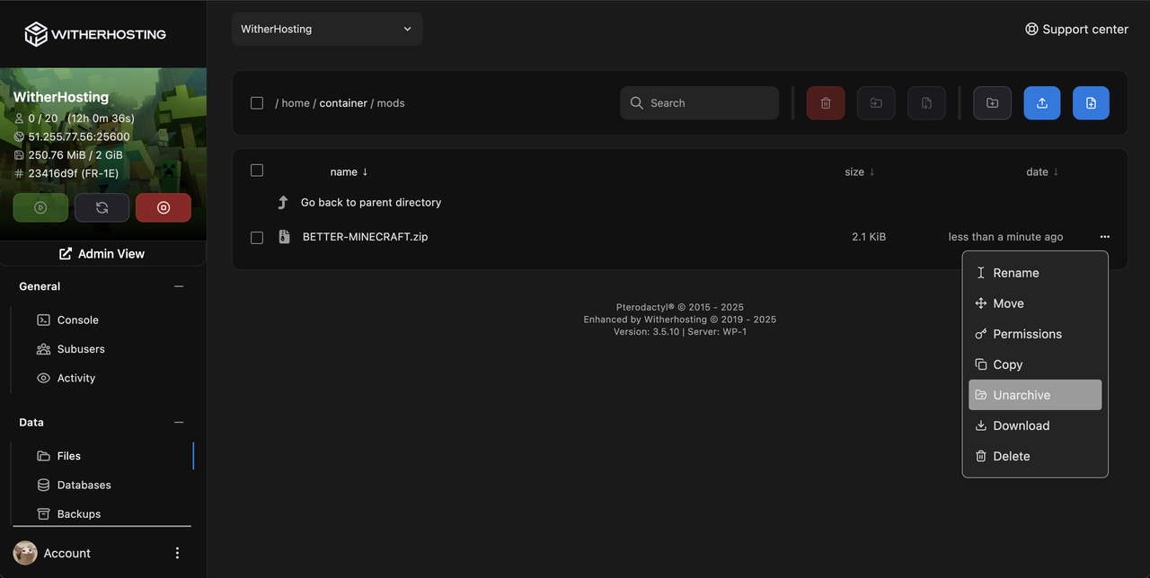
Task: Click the server address 51.255.77.56:25600
Action: 79,136
